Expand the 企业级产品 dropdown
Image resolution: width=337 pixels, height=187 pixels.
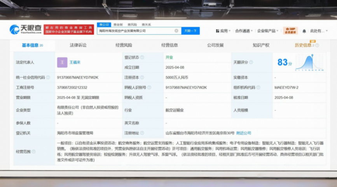[267, 31]
